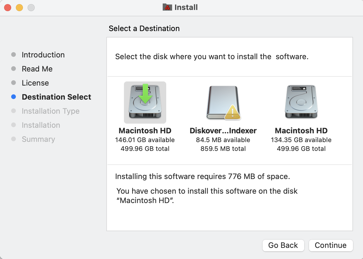This screenshot has height=259, width=363.
Task: Select the Macintosh HD disk with green arrow
Action: tap(145, 102)
